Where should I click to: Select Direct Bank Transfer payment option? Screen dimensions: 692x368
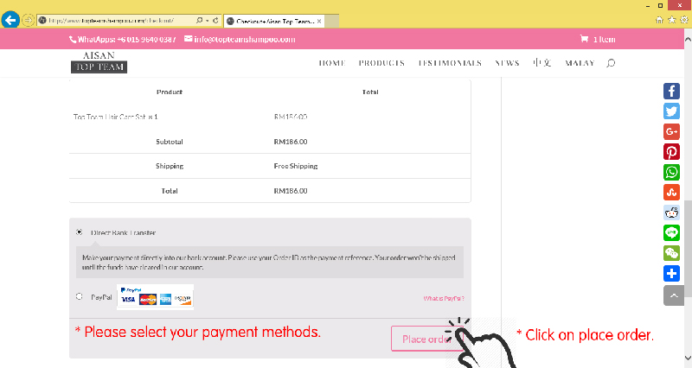point(80,232)
